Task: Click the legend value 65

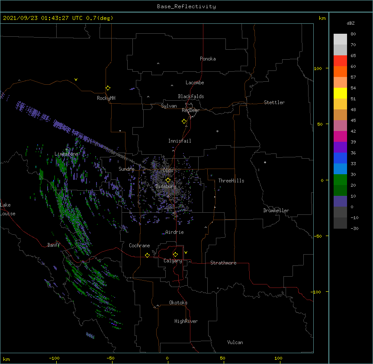Action: pos(353,55)
